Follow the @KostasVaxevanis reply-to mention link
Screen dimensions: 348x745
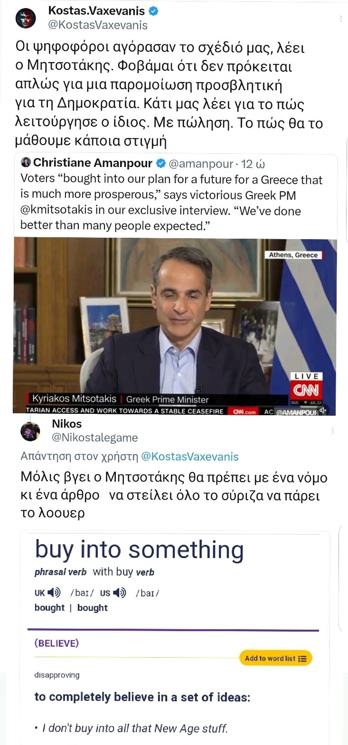pos(190,456)
